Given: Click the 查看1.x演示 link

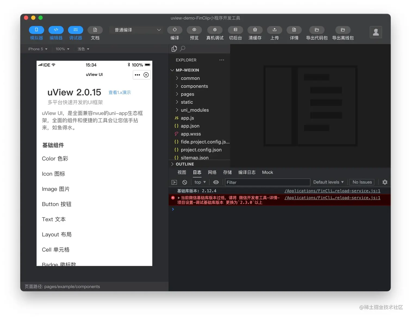Looking at the screenshot, I should pyautogui.click(x=120, y=93).
